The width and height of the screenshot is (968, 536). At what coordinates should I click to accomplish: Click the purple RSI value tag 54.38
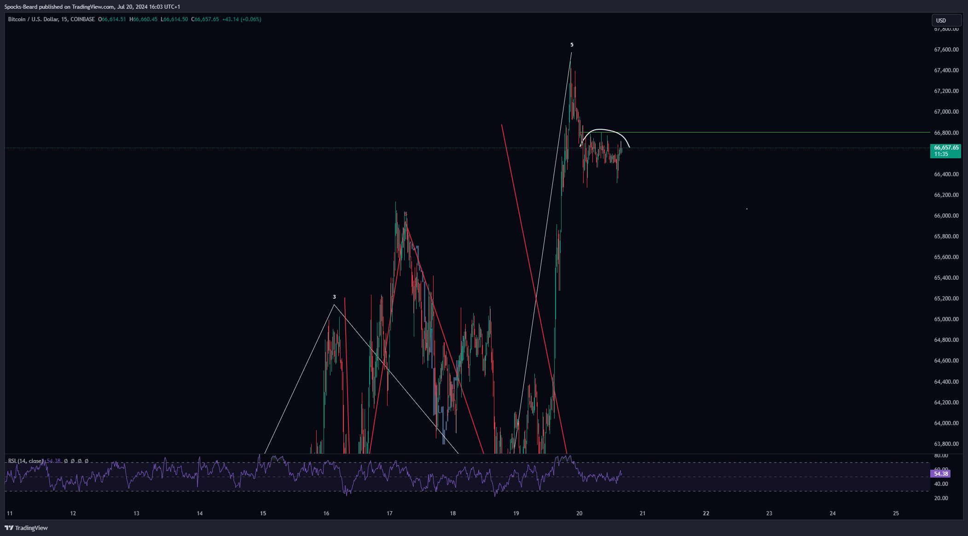[940, 473]
